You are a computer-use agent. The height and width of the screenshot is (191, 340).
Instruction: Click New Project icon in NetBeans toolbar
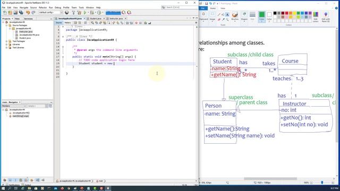pyautogui.click(x=10, y=13)
